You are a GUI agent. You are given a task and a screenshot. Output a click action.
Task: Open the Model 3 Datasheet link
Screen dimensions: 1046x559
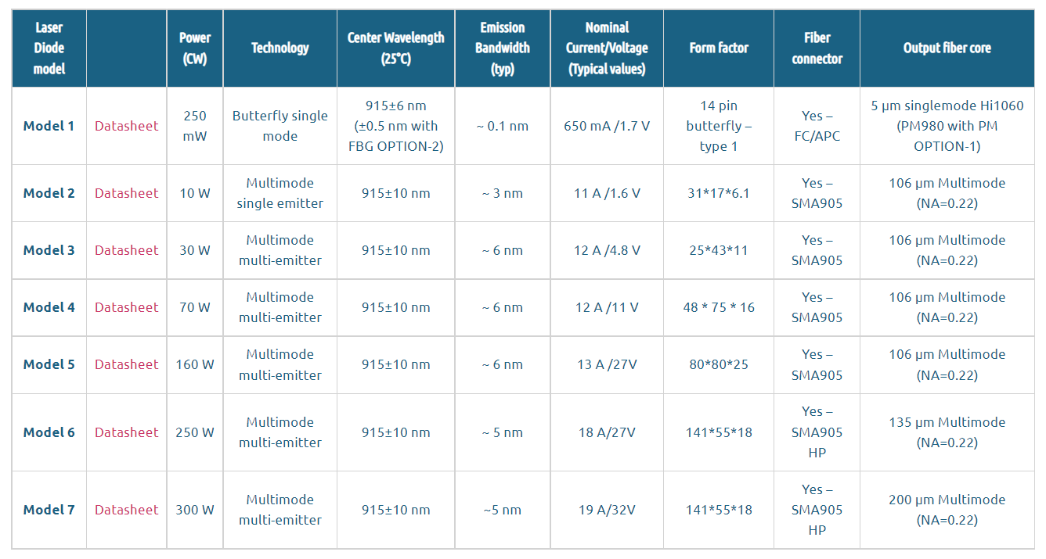tap(126, 250)
